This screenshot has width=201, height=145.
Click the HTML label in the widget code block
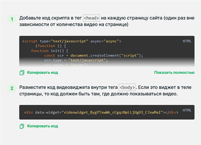pos(187,110)
